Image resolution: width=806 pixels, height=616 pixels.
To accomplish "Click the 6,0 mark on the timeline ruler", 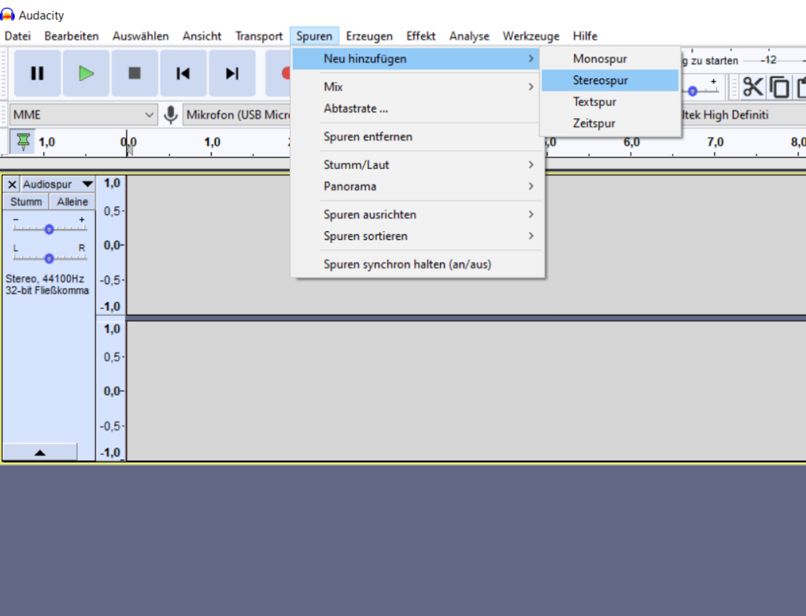I will pyautogui.click(x=631, y=142).
